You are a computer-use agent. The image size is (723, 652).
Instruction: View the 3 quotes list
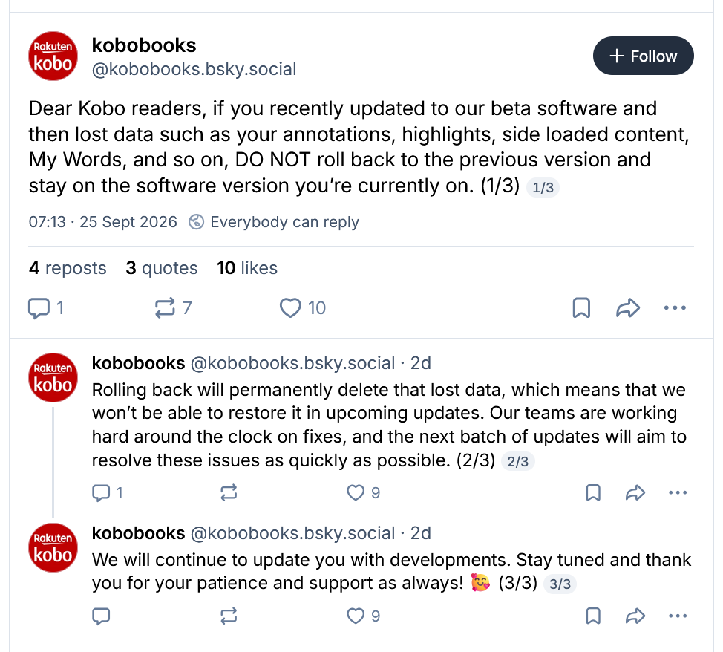coord(161,268)
